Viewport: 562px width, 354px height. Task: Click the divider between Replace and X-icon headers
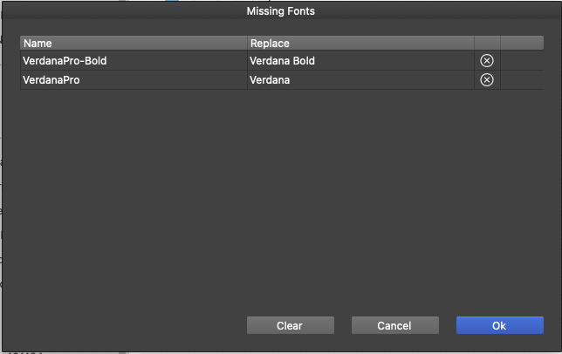tap(474, 43)
